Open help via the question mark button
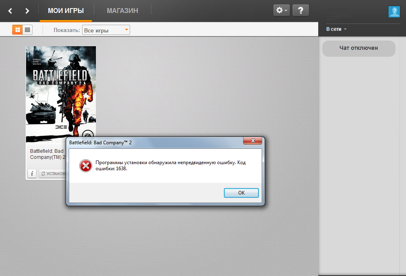The width and height of the screenshot is (406, 276). [x=301, y=10]
